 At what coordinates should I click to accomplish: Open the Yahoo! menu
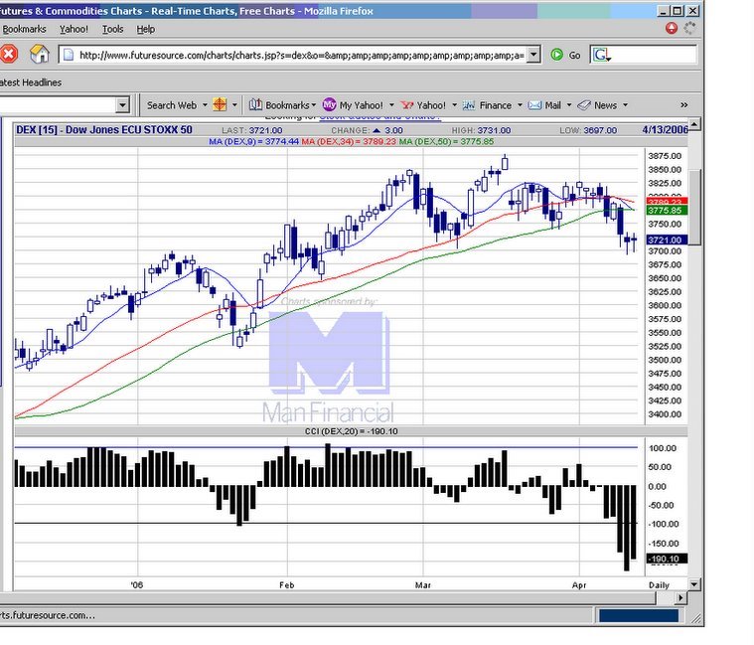(x=74, y=30)
